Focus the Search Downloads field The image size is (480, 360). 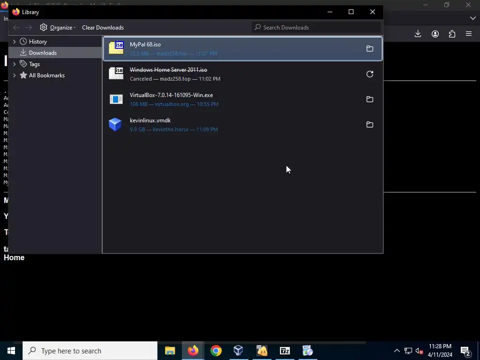316,28
